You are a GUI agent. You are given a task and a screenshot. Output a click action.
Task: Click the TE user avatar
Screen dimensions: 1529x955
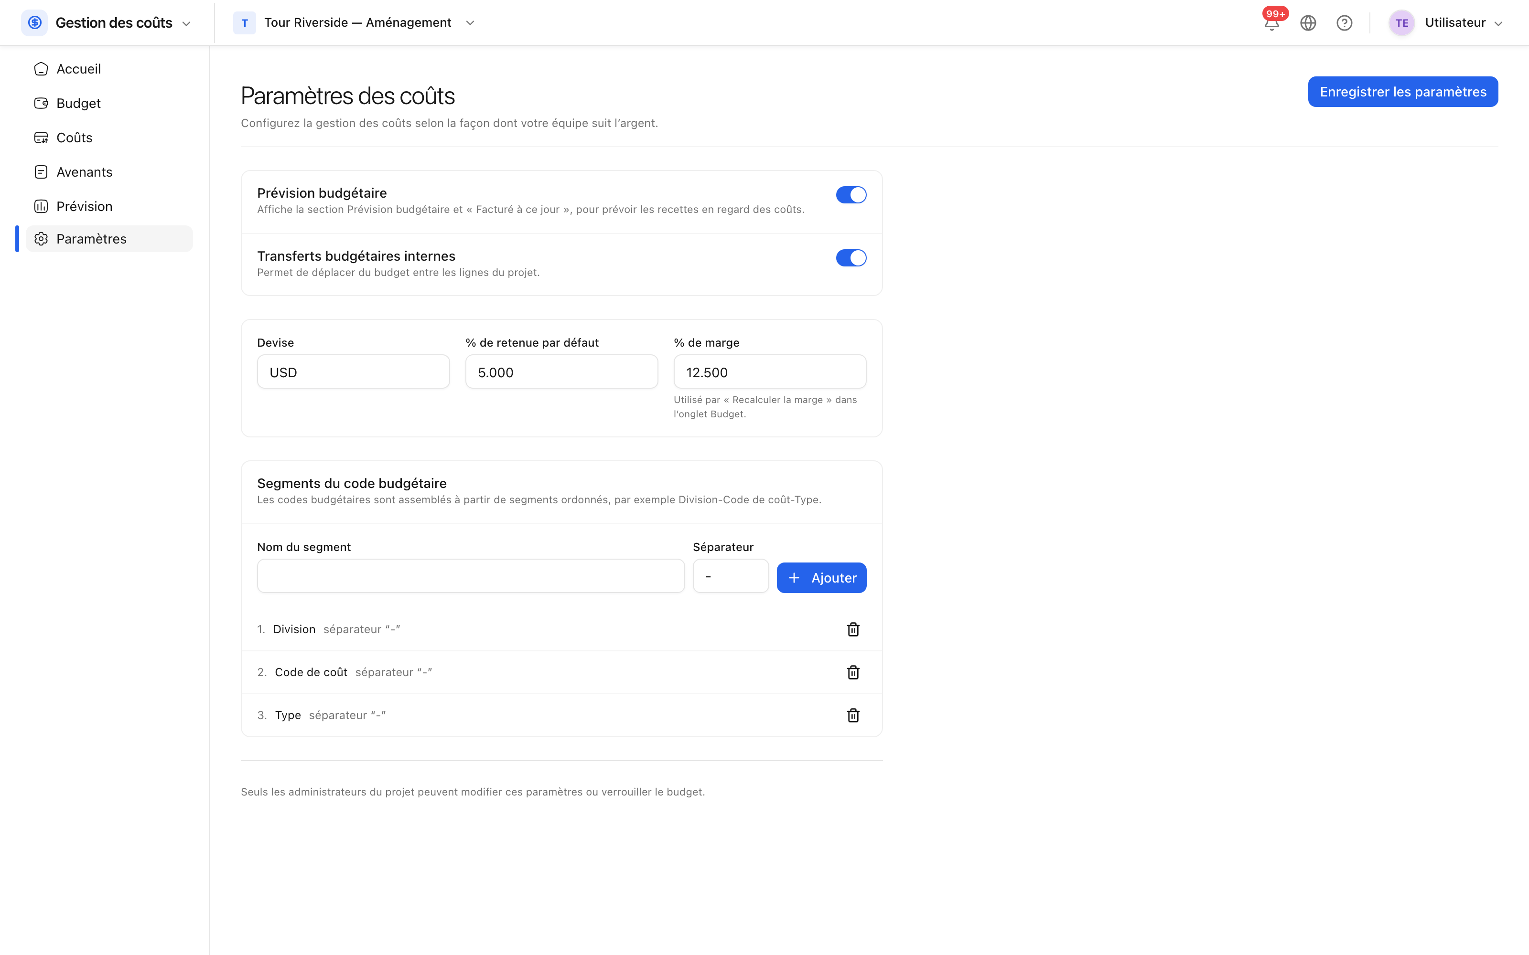click(1401, 23)
